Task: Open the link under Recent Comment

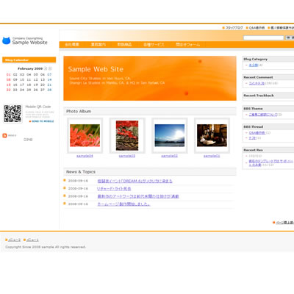Action: (x=257, y=83)
